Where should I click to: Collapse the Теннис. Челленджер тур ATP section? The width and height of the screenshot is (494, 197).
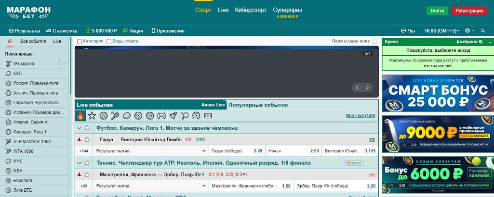80,163
